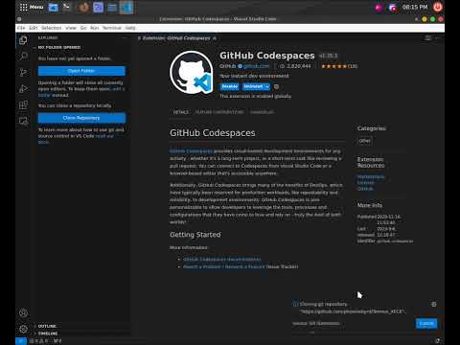Click the clock showing 08:15 PM
Image resolution: width=460 pixels, height=345 pixels.
click(415, 7)
